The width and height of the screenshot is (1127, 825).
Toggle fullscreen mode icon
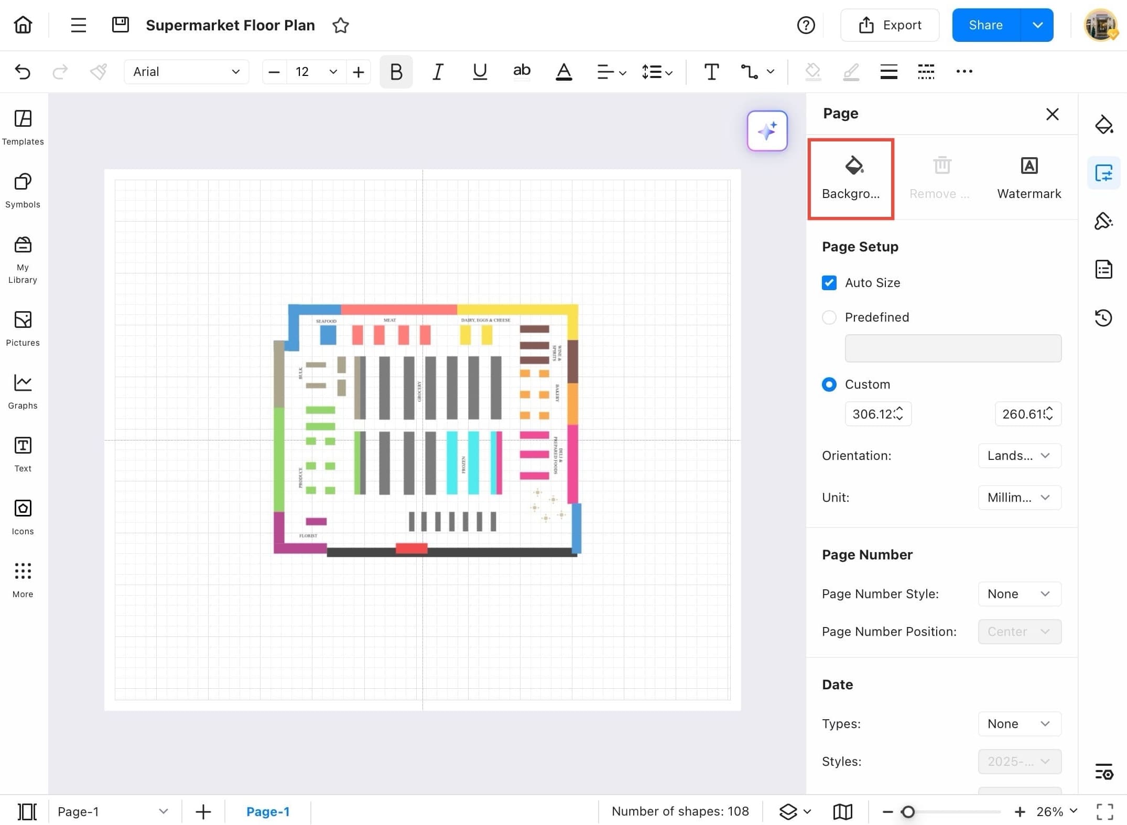point(1104,811)
